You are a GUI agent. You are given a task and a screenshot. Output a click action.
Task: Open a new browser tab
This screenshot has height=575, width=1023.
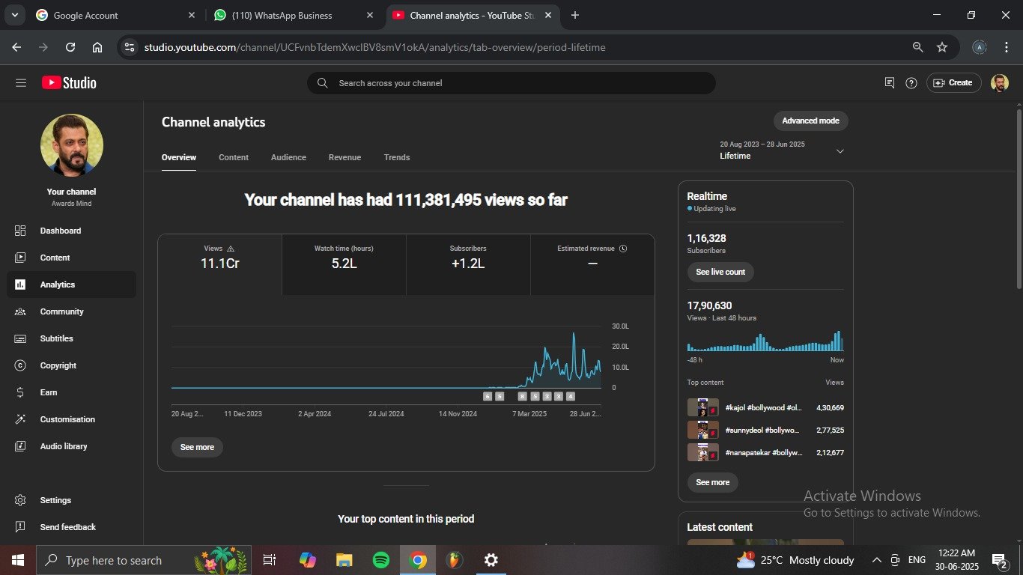pyautogui.click(x=574, y=15)
